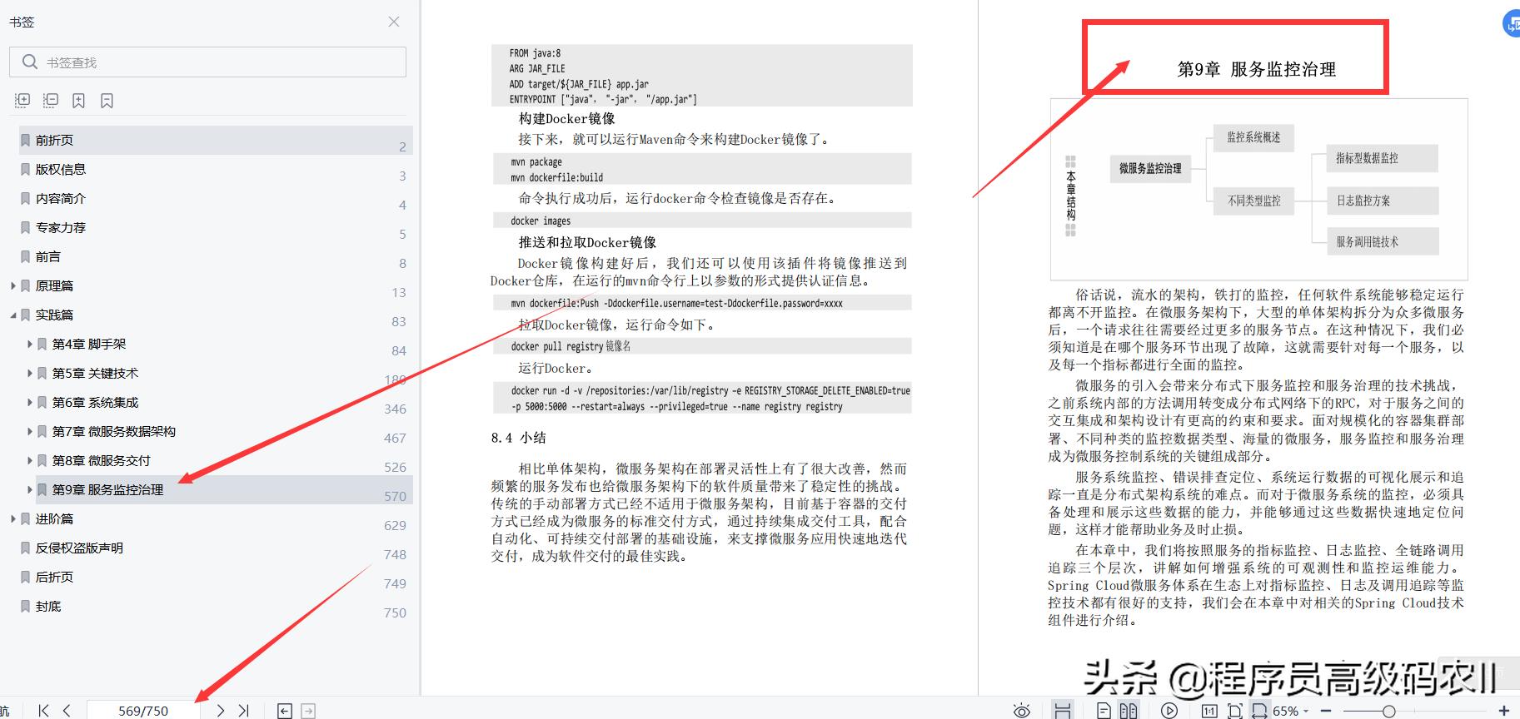
Task: Add a new bookmark with plus bookmark icon
Action: tap(78, 101)
